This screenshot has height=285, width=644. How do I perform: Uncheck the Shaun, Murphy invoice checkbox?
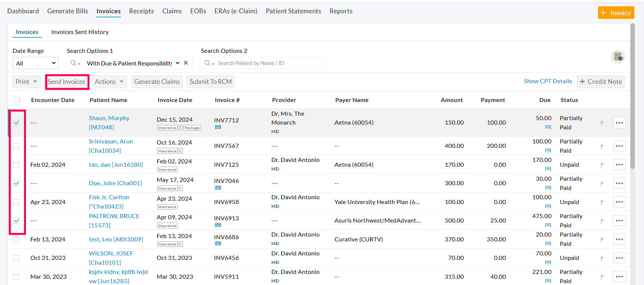click(x=16, y=123)
